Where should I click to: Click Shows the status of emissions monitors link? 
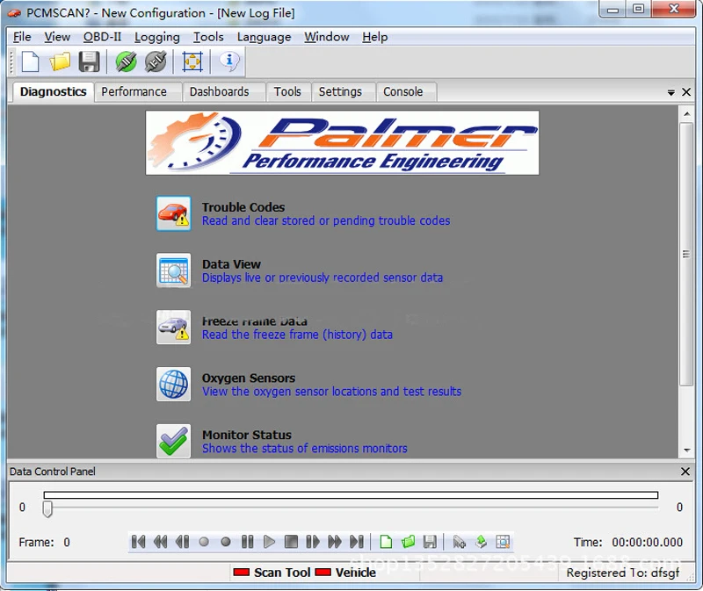[x=305, y=448]
